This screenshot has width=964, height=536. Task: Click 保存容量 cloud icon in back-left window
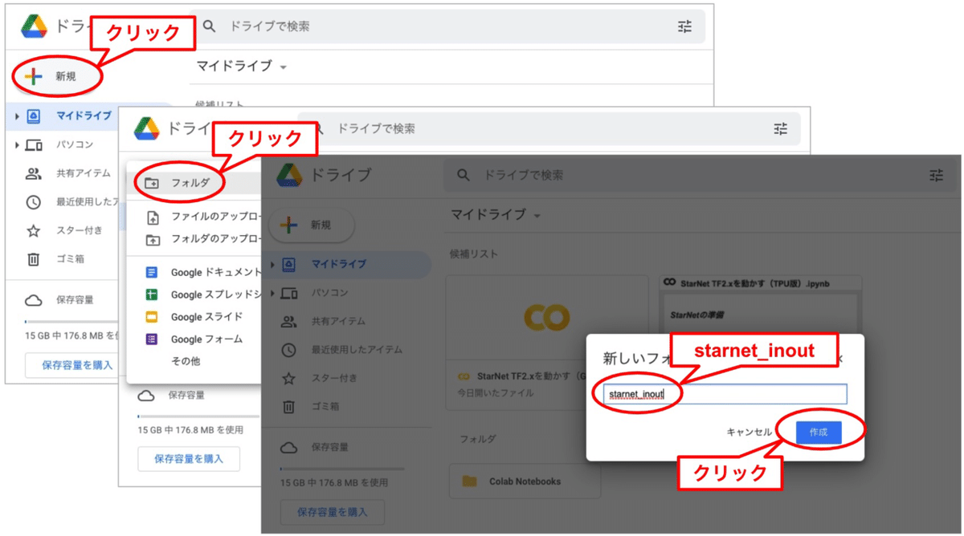[34, 300]
